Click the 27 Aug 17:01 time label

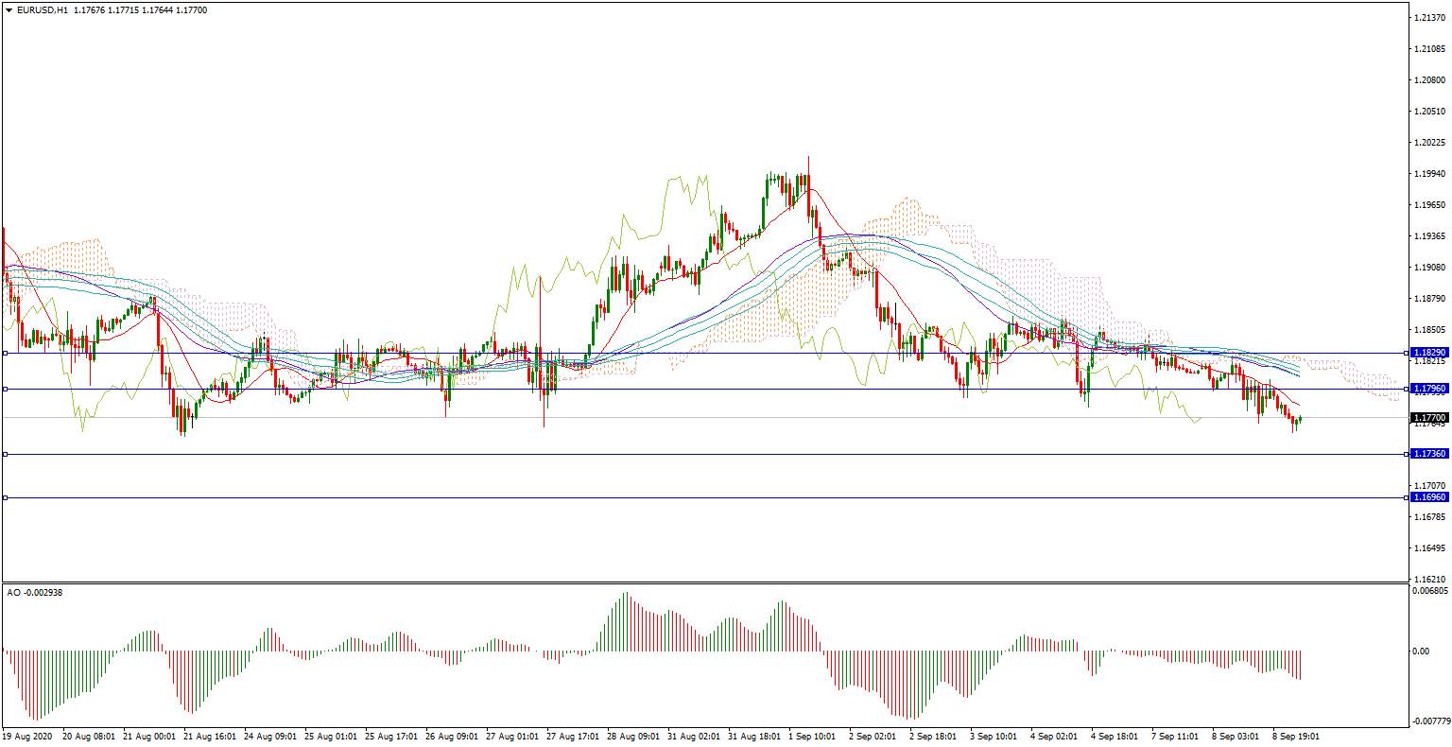coord(573,736)
